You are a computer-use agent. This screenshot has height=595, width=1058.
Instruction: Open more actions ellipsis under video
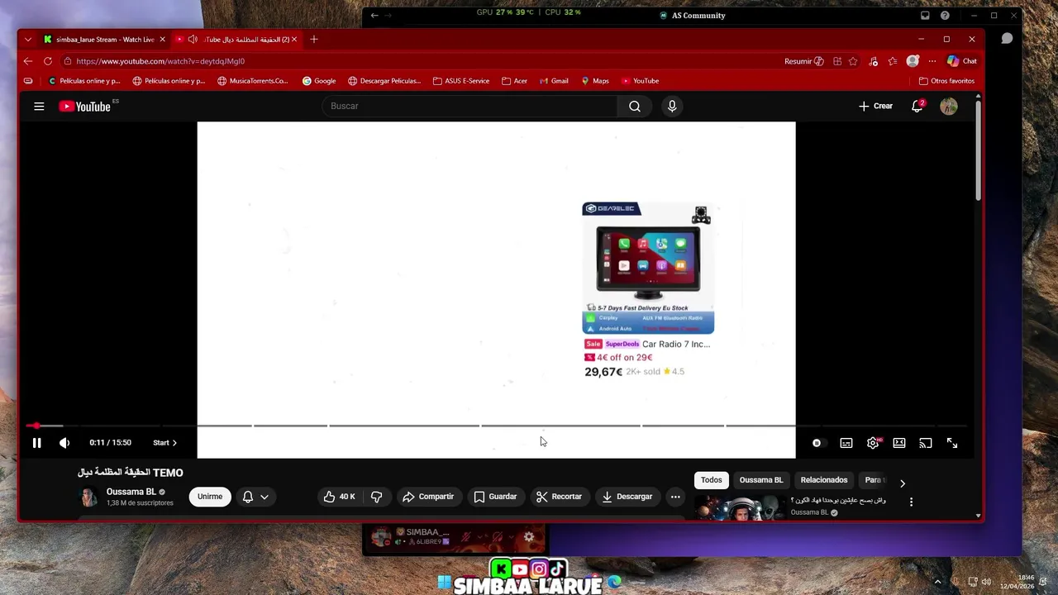pyautogui.click(x=675, y=497)
